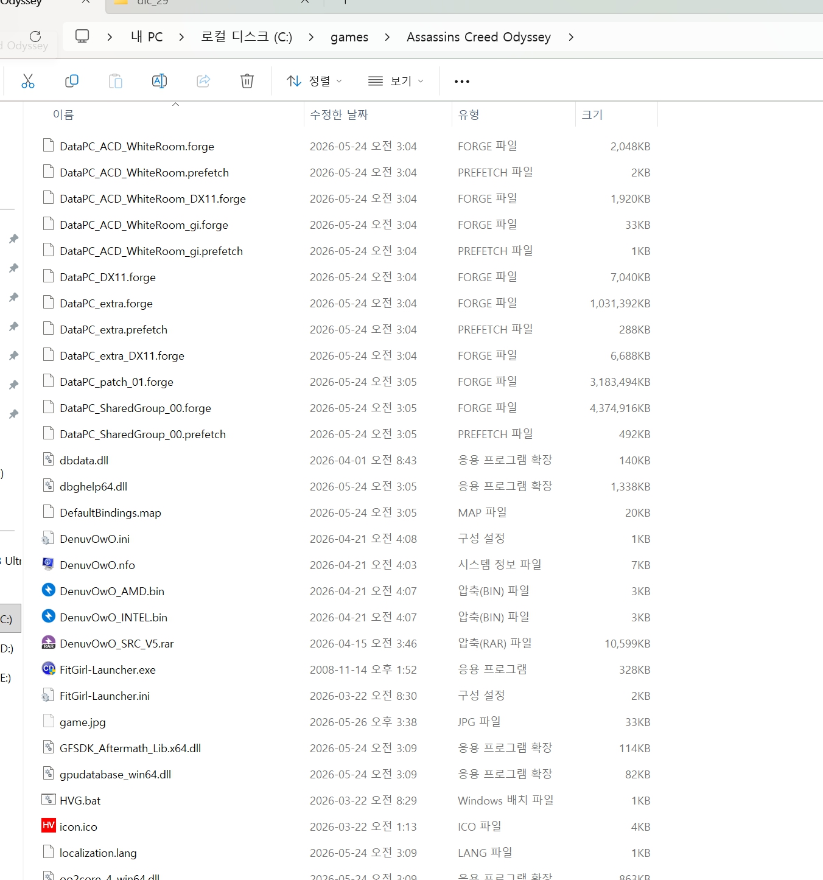Open the 보기 view dropdown
This screenshot has width=823, height=880.
tap(396, 81)
